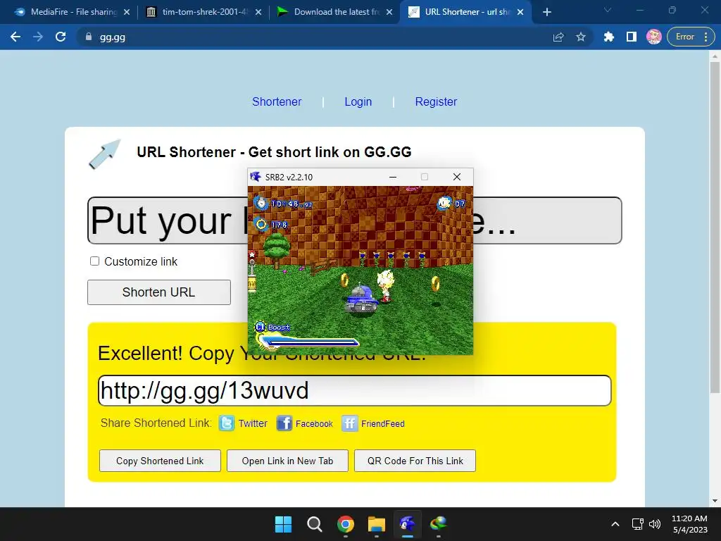
Task: Enable the Customize link checkbox
Action: click(95, 261)
